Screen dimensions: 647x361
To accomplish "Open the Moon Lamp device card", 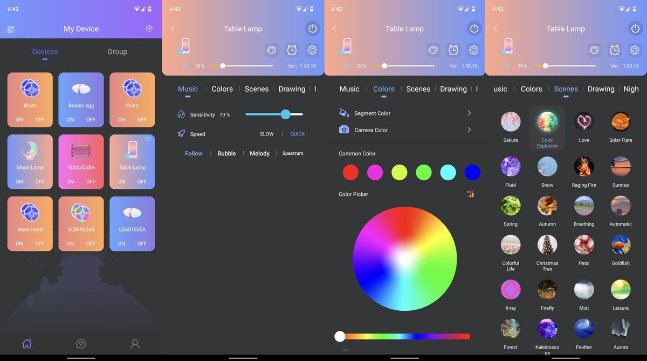I will pos(30,162).
